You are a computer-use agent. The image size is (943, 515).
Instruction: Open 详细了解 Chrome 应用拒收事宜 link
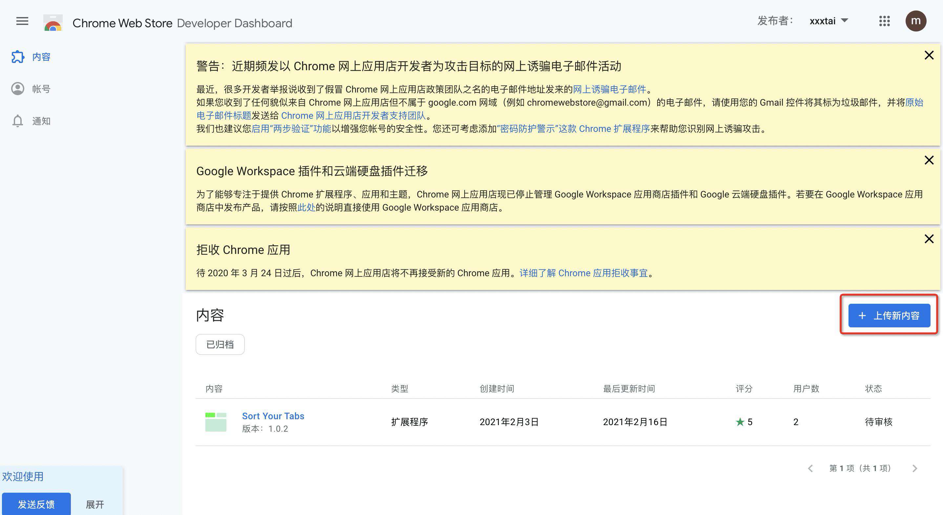(583, 273)
